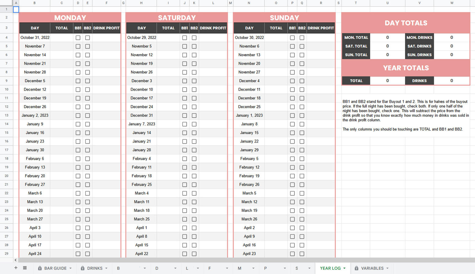The height and width of the screenshot is (274, 475).
Task: Open the dropdown arrow on the M sheet tab
Action: [254, 268]
